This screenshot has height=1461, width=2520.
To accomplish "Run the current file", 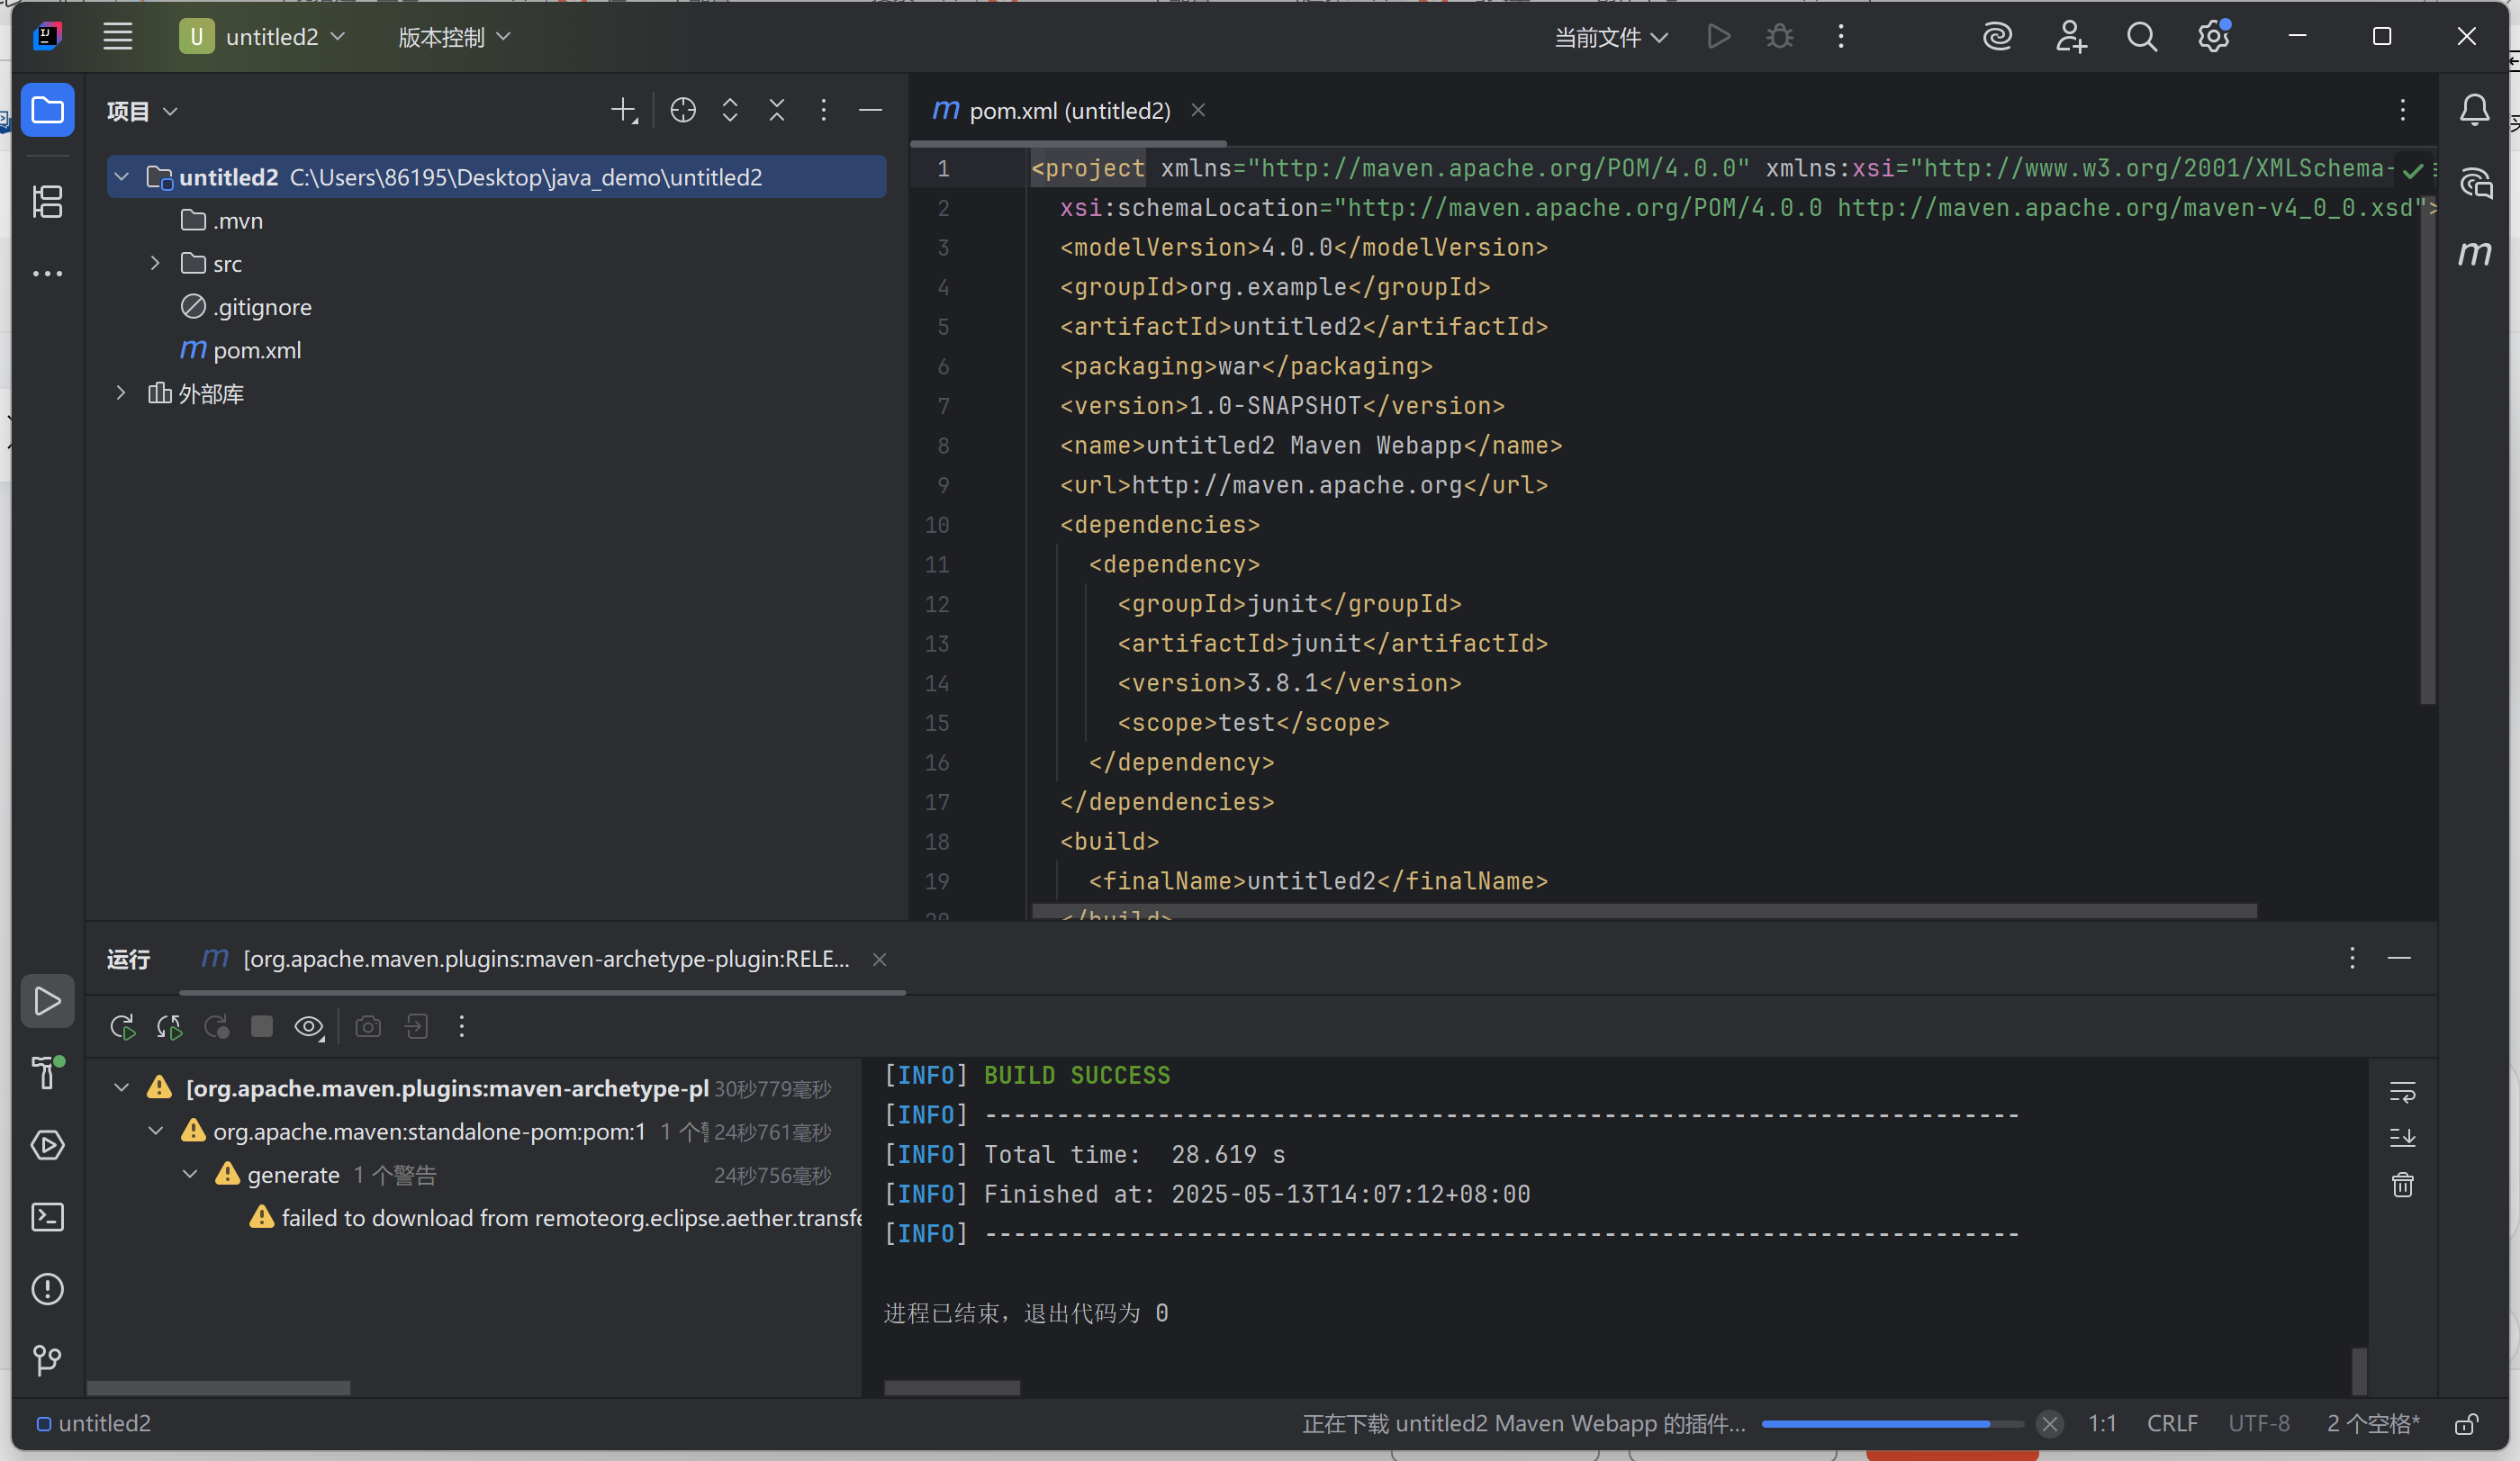I will (x=1718, y=37).
